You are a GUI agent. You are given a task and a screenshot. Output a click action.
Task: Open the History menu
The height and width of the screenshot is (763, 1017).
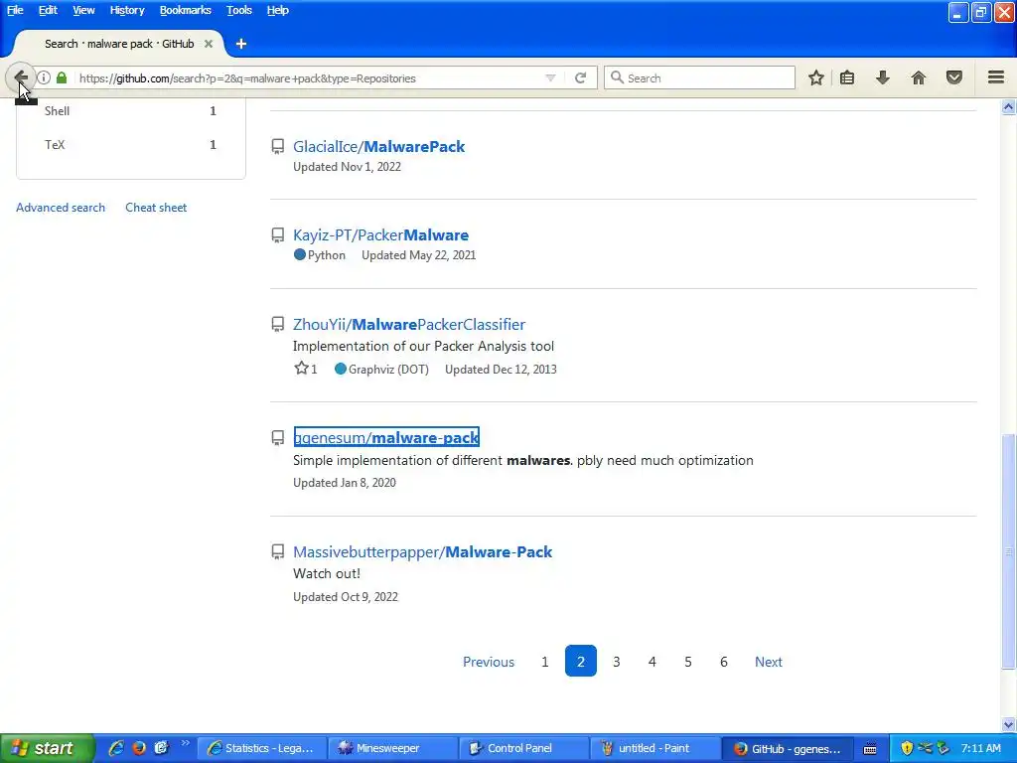pyautogui.click(x=127, y=10)
